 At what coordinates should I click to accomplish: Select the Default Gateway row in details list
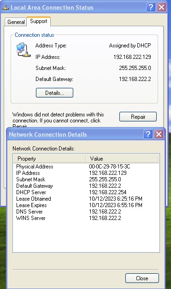tap(86, 186)
